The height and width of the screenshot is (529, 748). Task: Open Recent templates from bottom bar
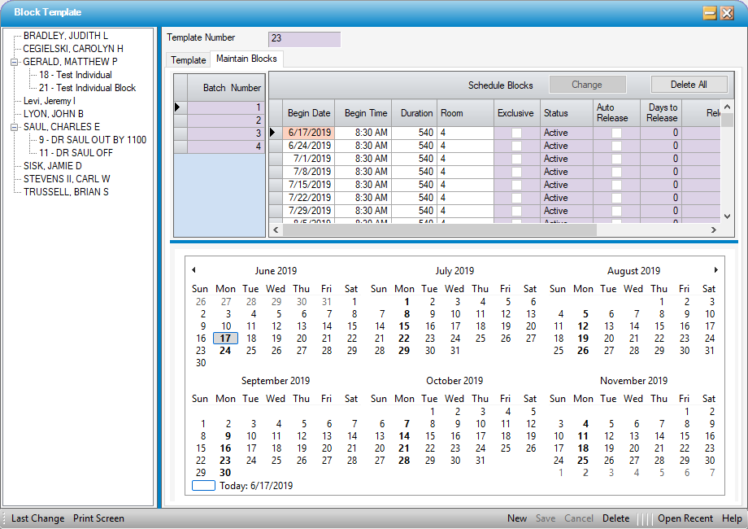685,518
